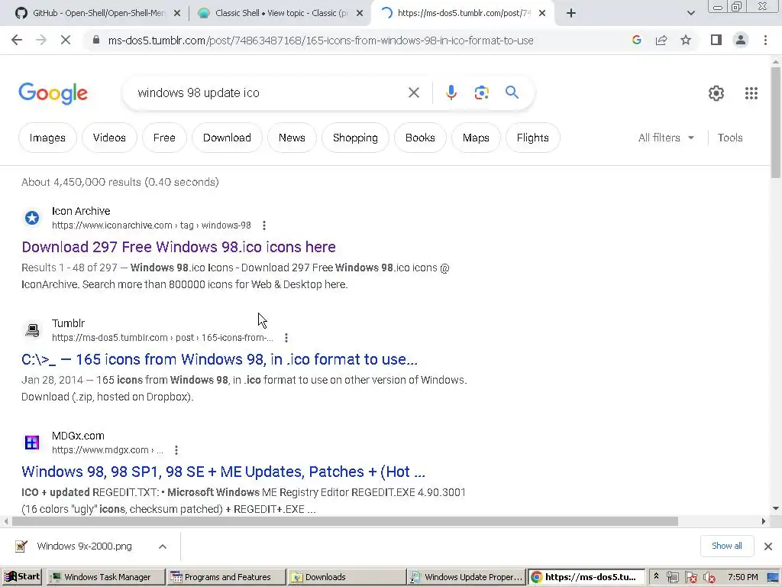The height and width of the screenshot is (587, 782).
Task: Filter results by News
Action: click(x=292, y=138)
